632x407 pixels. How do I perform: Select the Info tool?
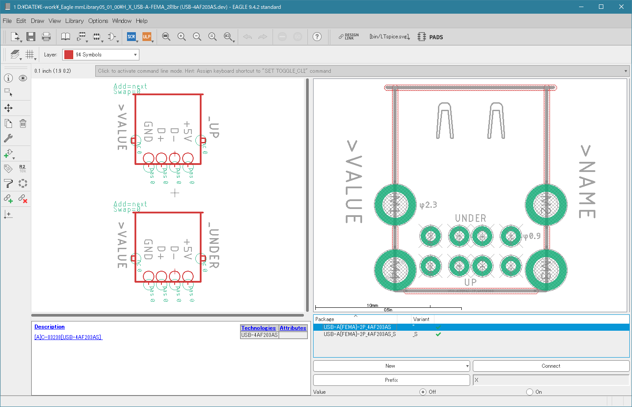pos(8,78)
